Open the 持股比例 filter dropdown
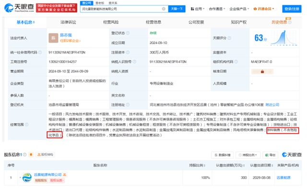Screen dimensions: 307x188 tap(248, 155)
